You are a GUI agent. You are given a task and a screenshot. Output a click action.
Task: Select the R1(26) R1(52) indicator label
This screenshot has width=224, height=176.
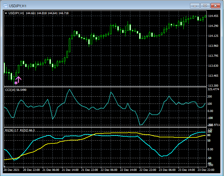[x=20, y=130]
